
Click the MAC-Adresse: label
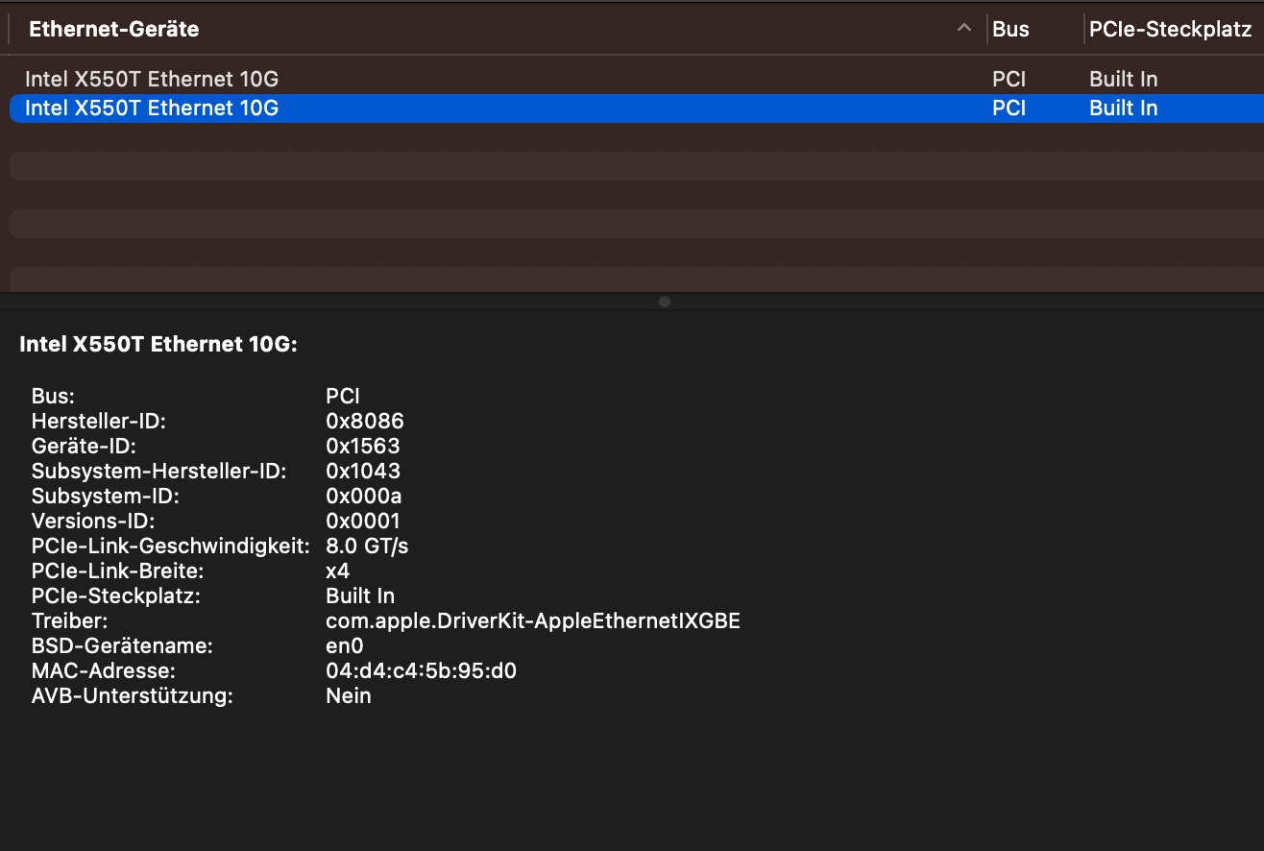tap(104, 670)
